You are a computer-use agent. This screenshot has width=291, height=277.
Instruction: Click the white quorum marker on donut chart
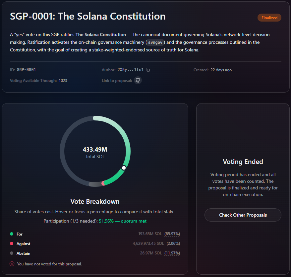click(124, 168)
